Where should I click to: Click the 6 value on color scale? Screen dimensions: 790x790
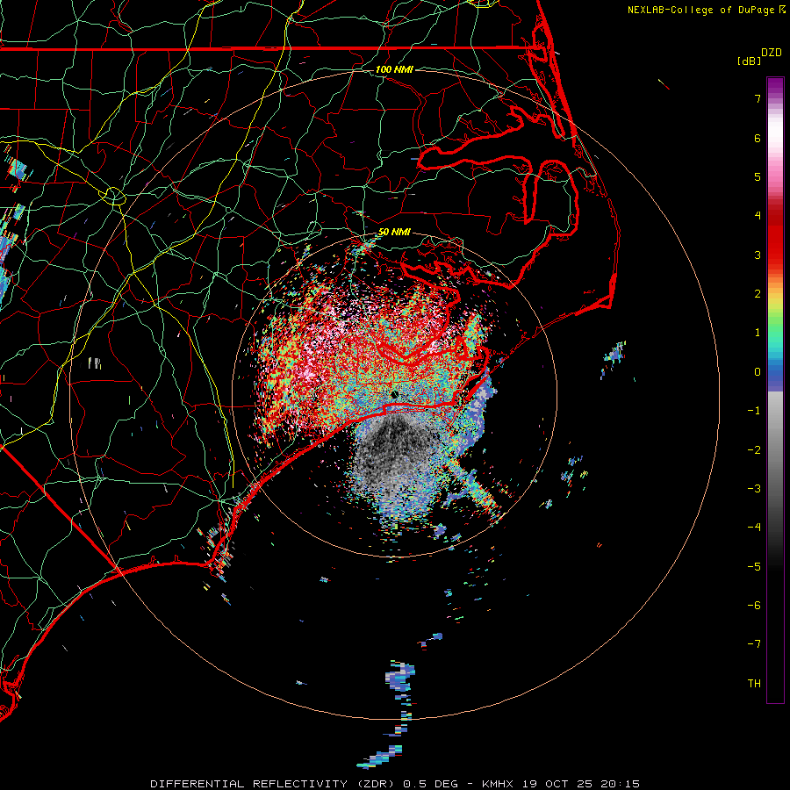758,138
